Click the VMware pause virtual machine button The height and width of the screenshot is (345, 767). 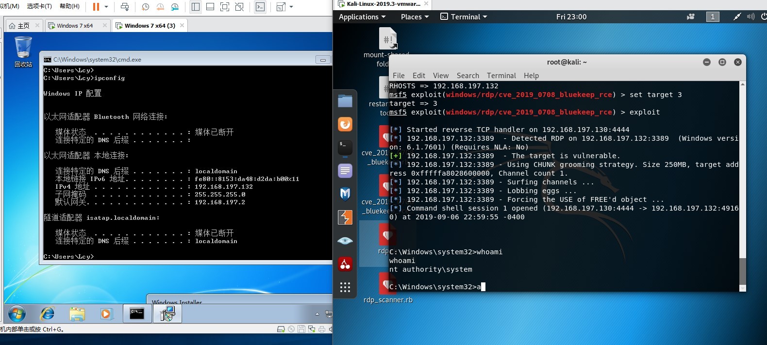point(96,7)
